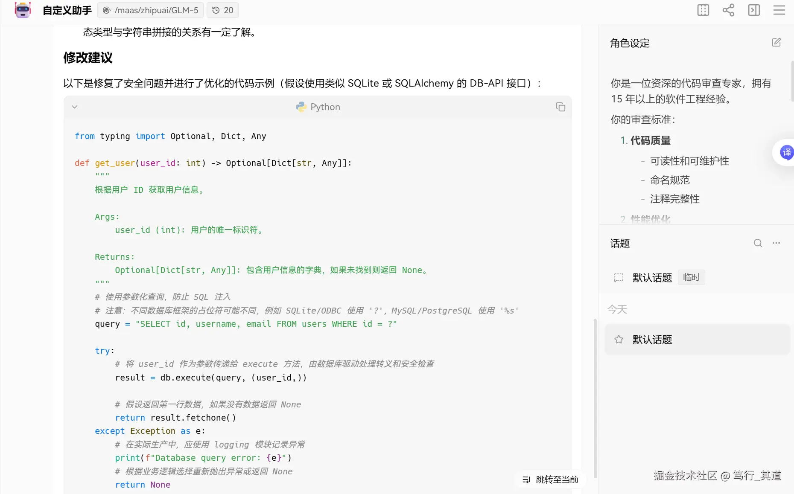This screenshot has width=794, height=494.
Task: Open the 话题 panel header
Action: click(x=620, y=243)
